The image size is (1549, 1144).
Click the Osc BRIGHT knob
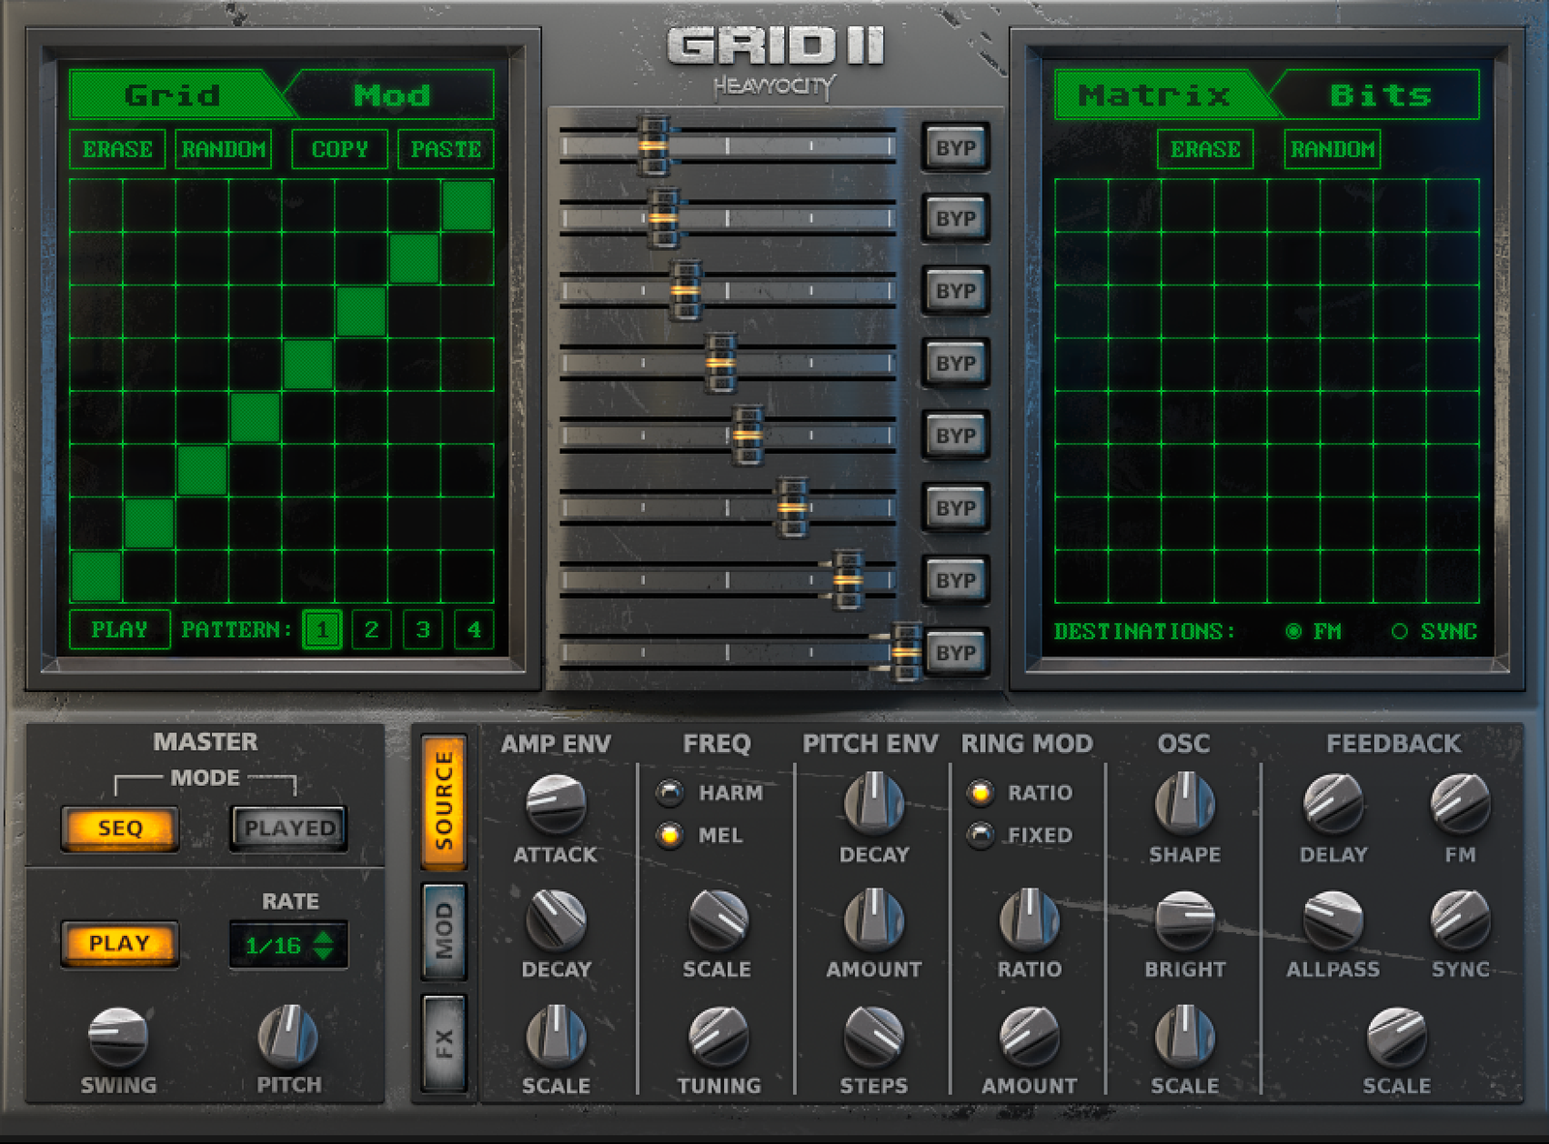(1184, 919)
